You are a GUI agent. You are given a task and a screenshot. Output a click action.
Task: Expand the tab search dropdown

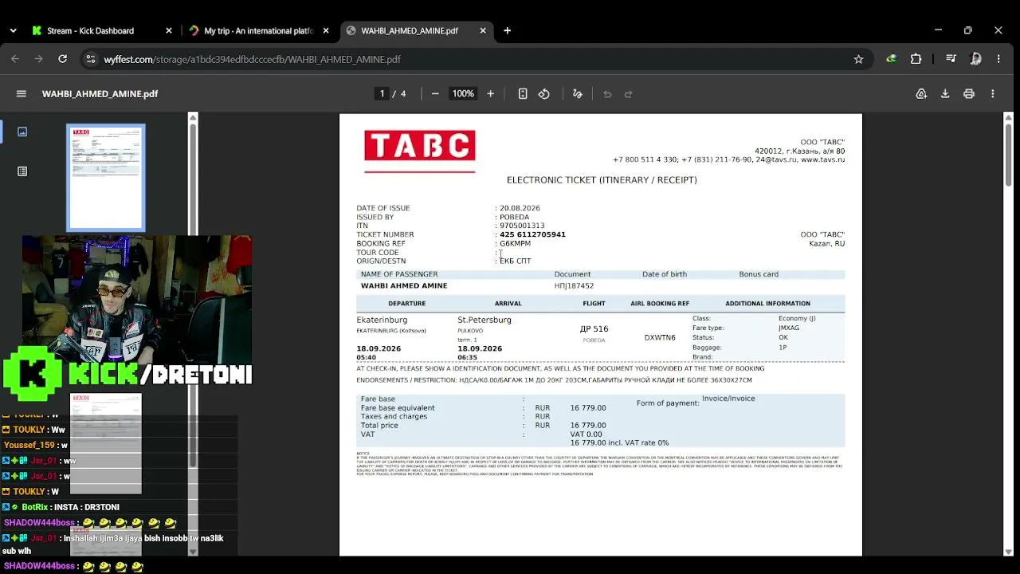click(x=13, y=30)
